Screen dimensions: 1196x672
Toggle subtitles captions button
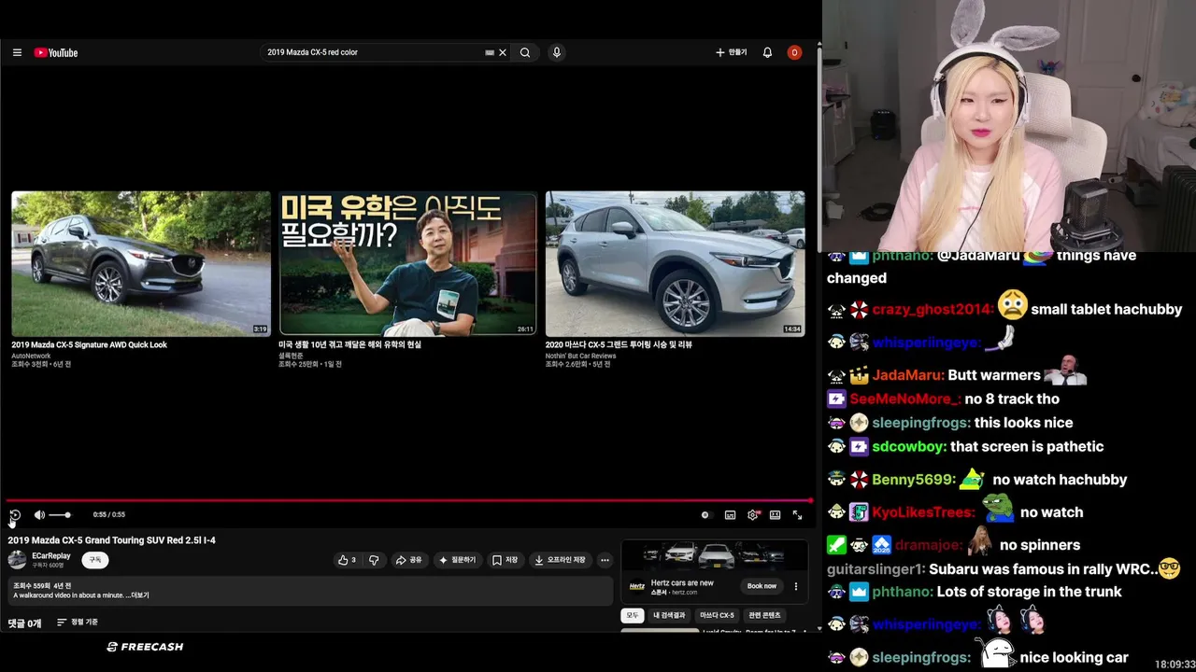[x=730, y=515]
